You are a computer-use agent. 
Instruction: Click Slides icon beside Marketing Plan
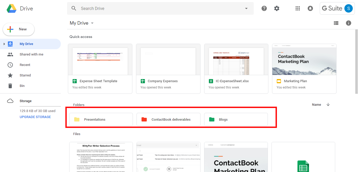point(279,81)
